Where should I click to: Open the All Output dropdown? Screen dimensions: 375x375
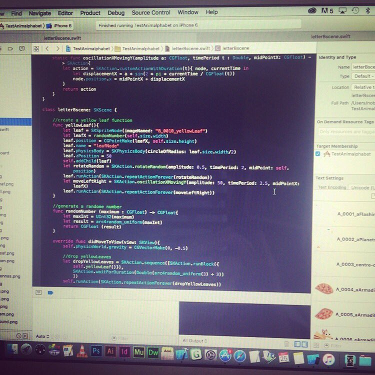click(194, 340)
